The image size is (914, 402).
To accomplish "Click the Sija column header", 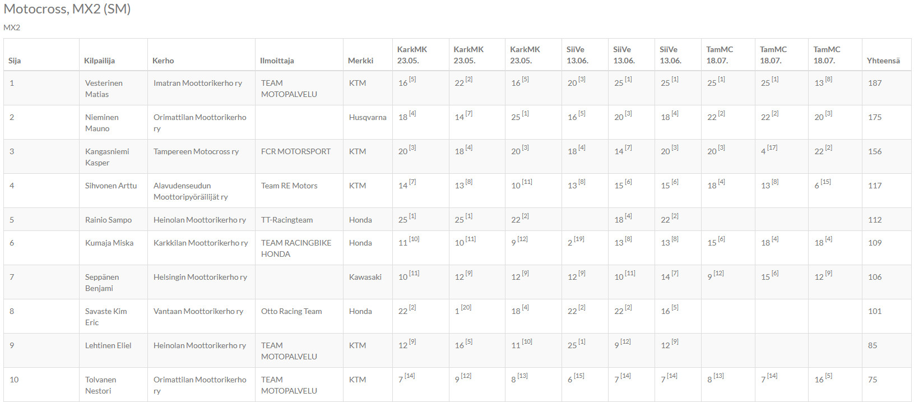I will tap(15, 61).
